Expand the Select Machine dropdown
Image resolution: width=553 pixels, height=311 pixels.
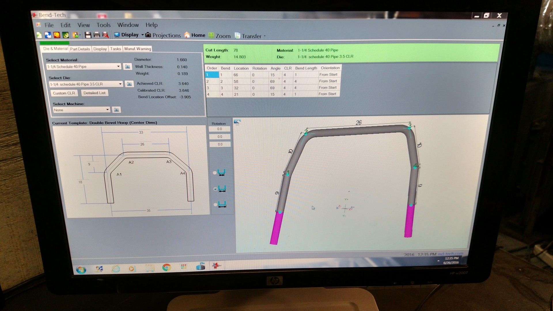pos(107,110)
